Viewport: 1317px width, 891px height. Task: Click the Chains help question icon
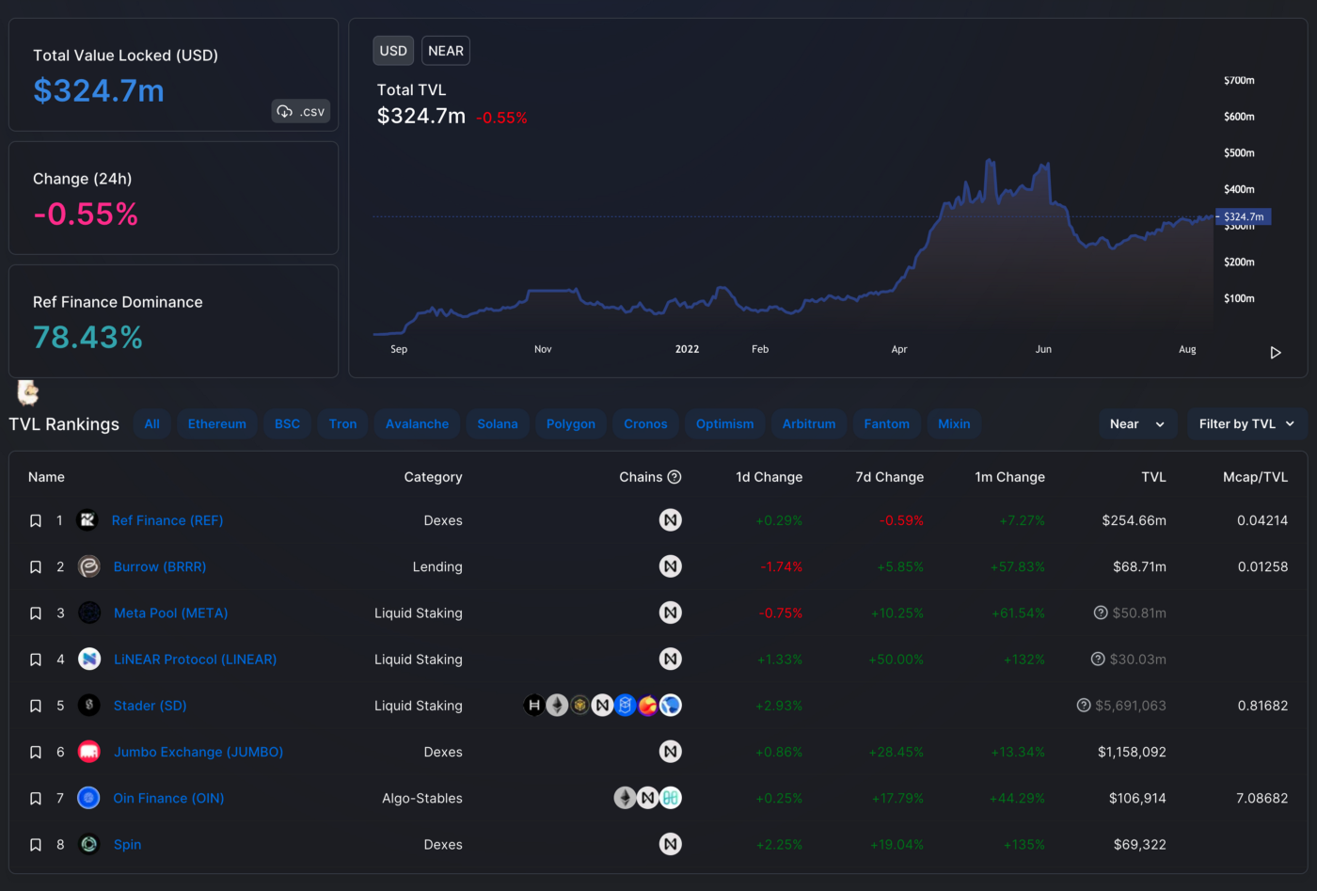pyautogui.click(x=674, y=477)
